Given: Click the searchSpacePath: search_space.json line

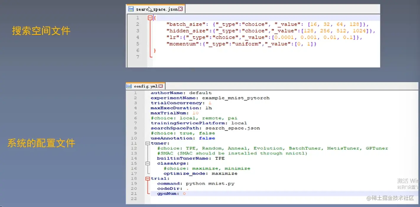Looking at the screenshot, I should (x=205, y=128).
